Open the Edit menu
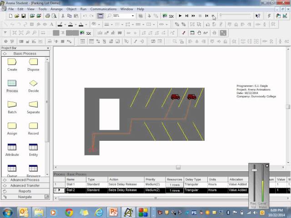291x218 pixels. click(20, 9)
